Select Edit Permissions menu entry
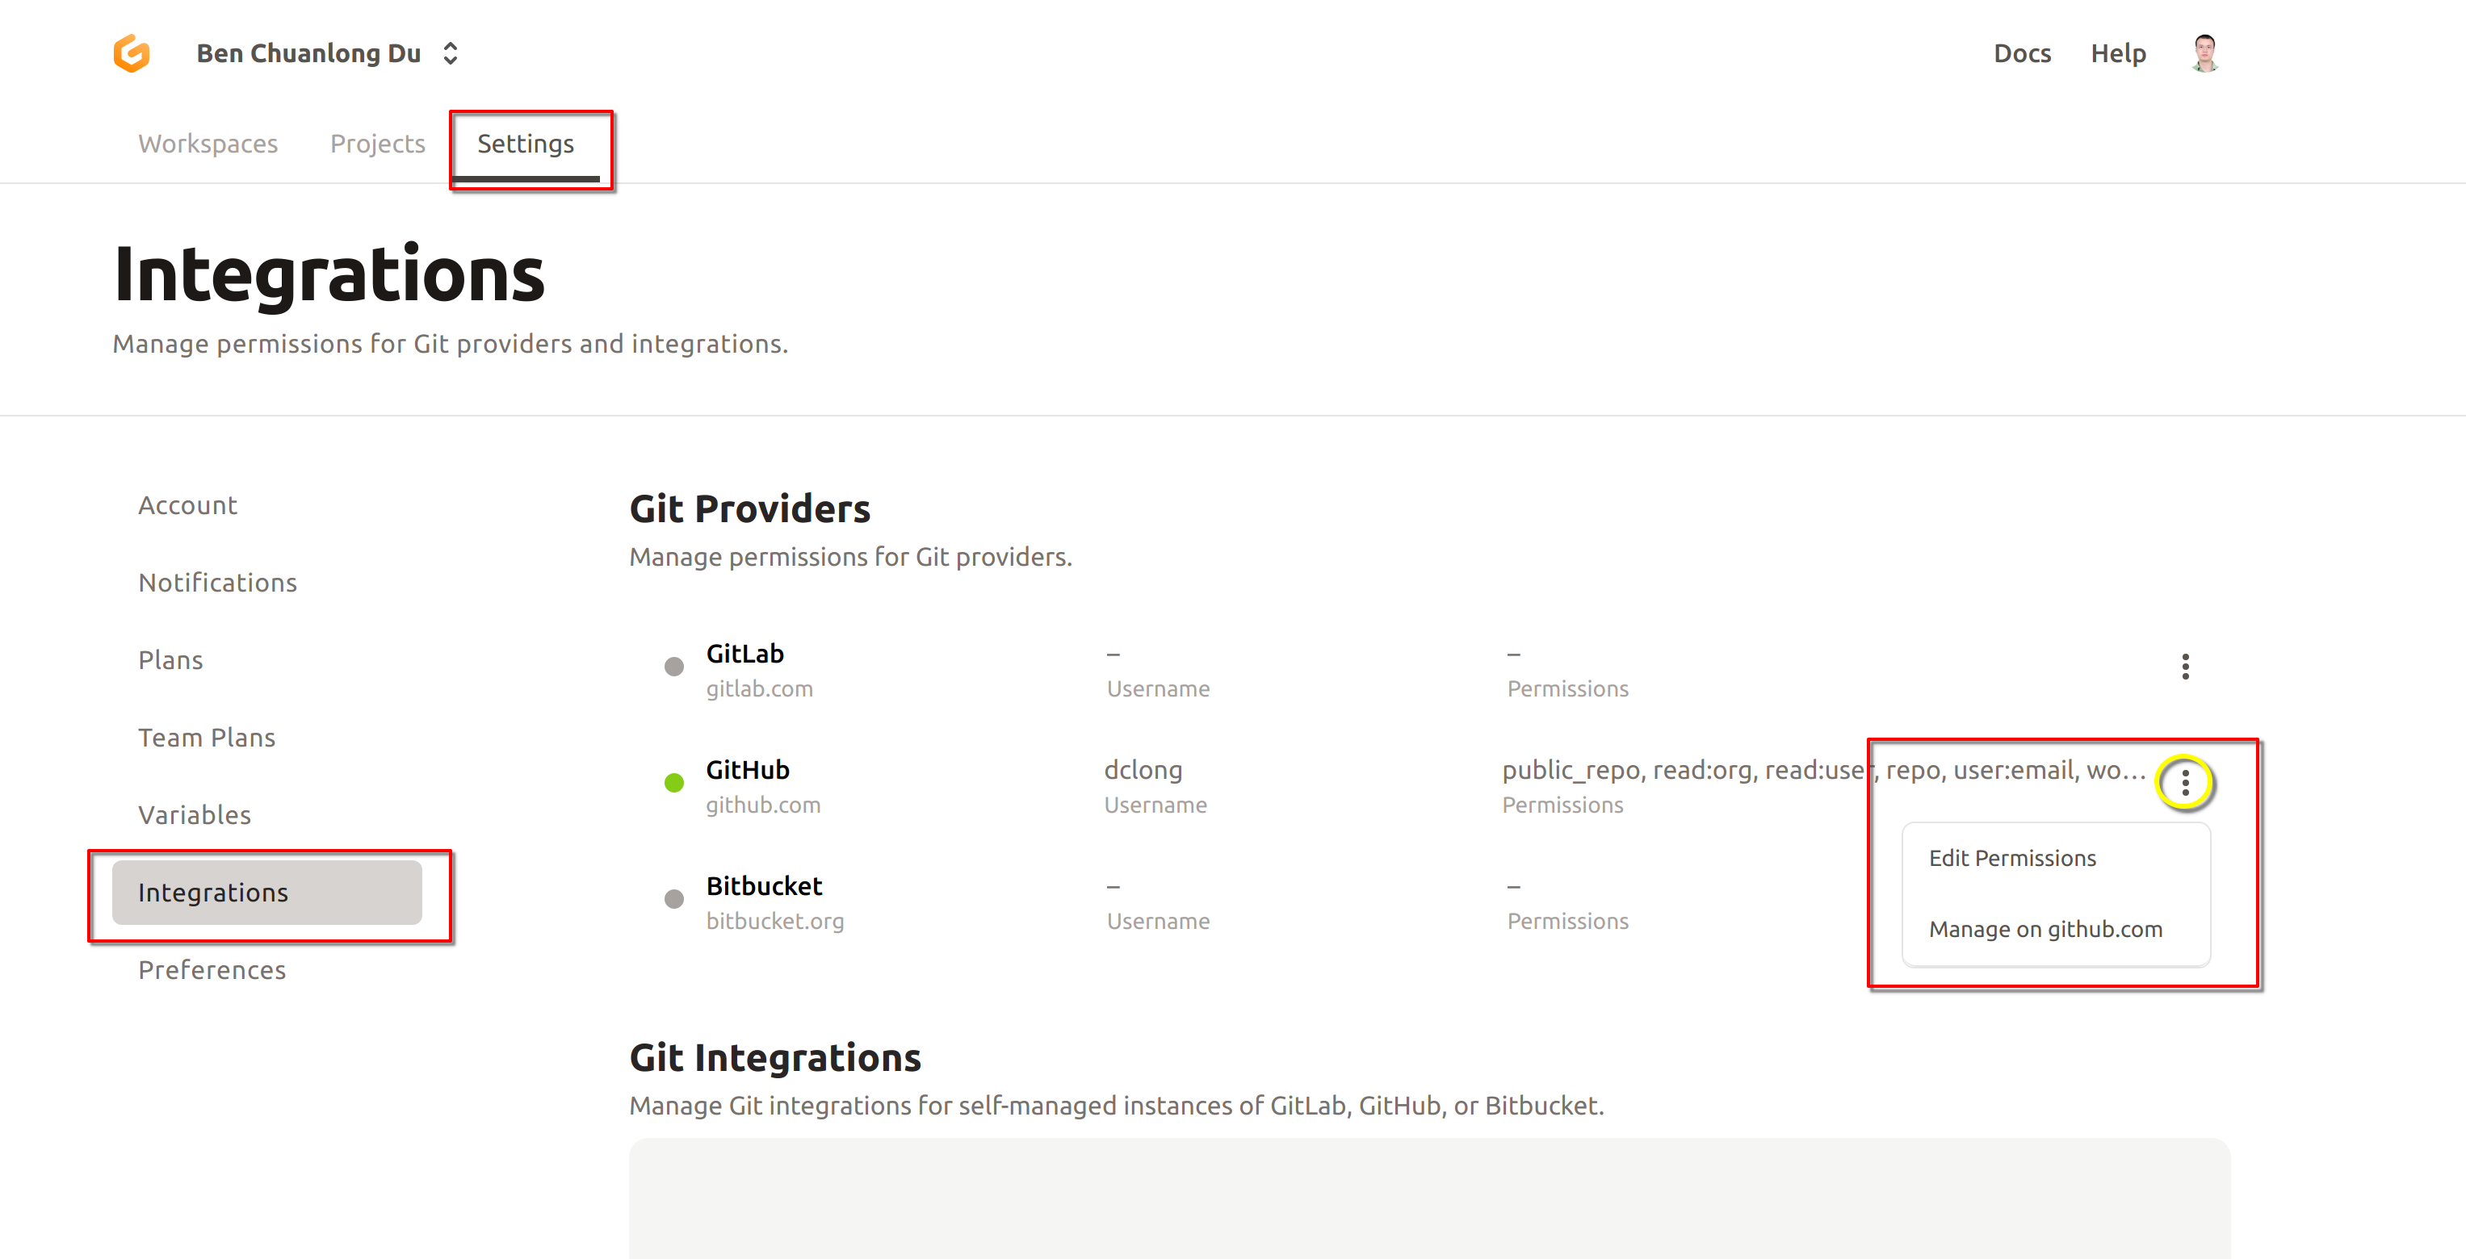Image resolution: width=2466 pixels, height=1259 pixels. [2011, 858]
